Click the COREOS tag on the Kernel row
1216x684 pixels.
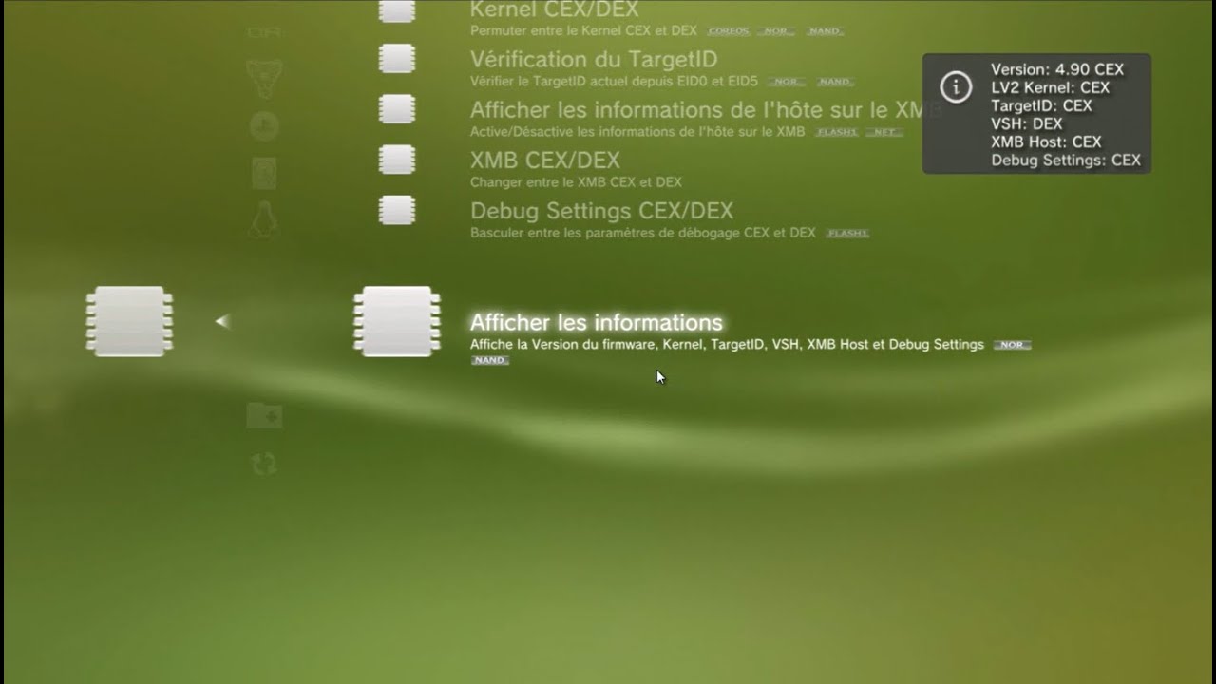(729, 31)
